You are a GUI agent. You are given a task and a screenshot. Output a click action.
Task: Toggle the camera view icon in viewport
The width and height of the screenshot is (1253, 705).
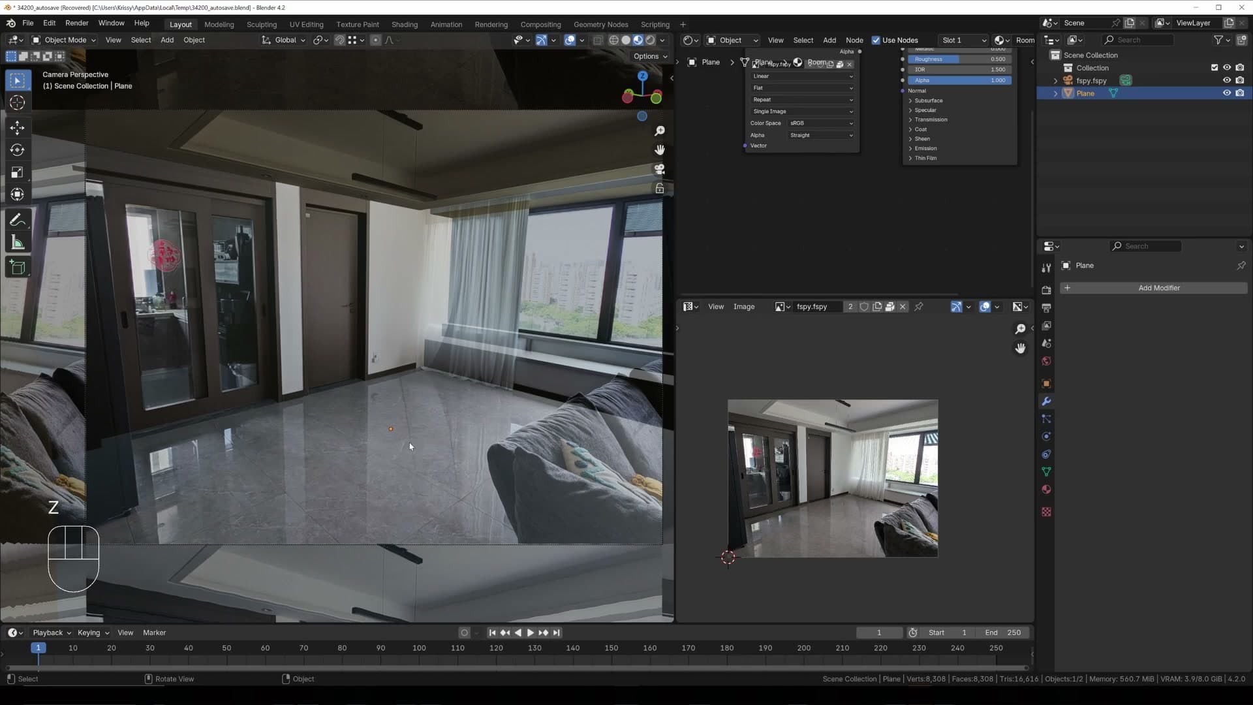660,169
